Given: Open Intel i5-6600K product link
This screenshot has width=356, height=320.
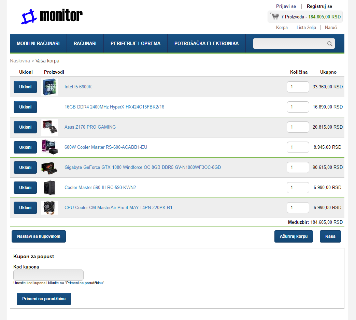Looking at the screenshot, I should click(x=78, y=87).
